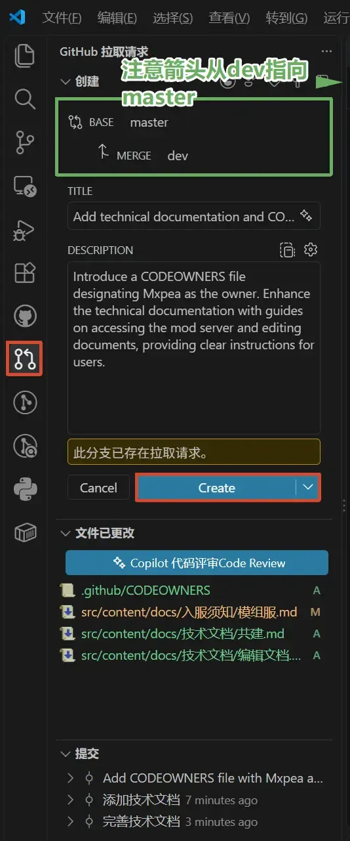This screenshot has width=350, height=841.
Task: Click into the DESCRIPTION text area
Action: click(x=194, y=348)
